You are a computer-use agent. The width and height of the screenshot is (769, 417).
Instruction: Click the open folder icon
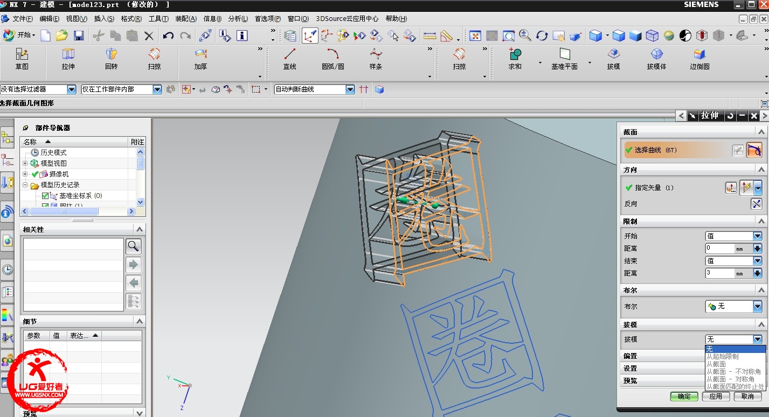click(x=62, y=36)
